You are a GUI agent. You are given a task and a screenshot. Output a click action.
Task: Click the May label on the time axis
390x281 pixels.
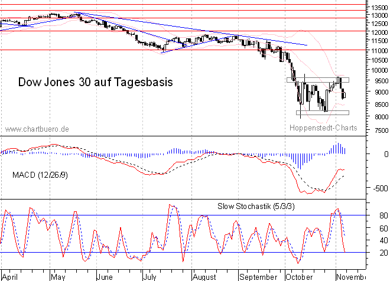pos(58,277)
